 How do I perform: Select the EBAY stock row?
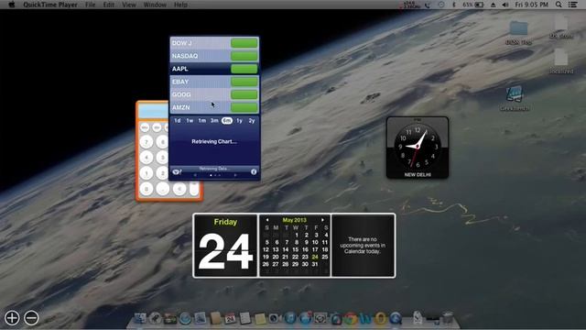point(214,82)
